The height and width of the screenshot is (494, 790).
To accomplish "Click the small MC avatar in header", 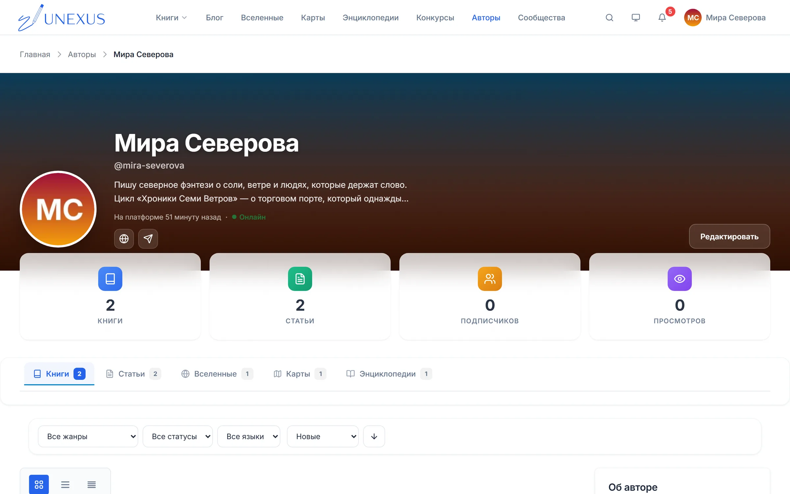I will (693, 17).
